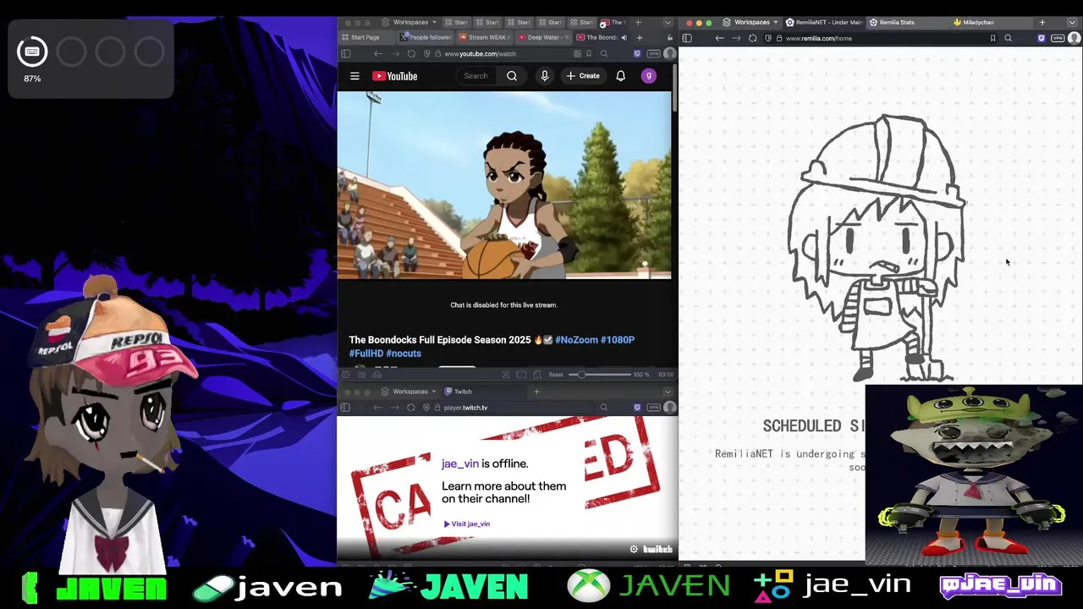
Task: Click the YouTube Create button
Action: coord(583,76)
